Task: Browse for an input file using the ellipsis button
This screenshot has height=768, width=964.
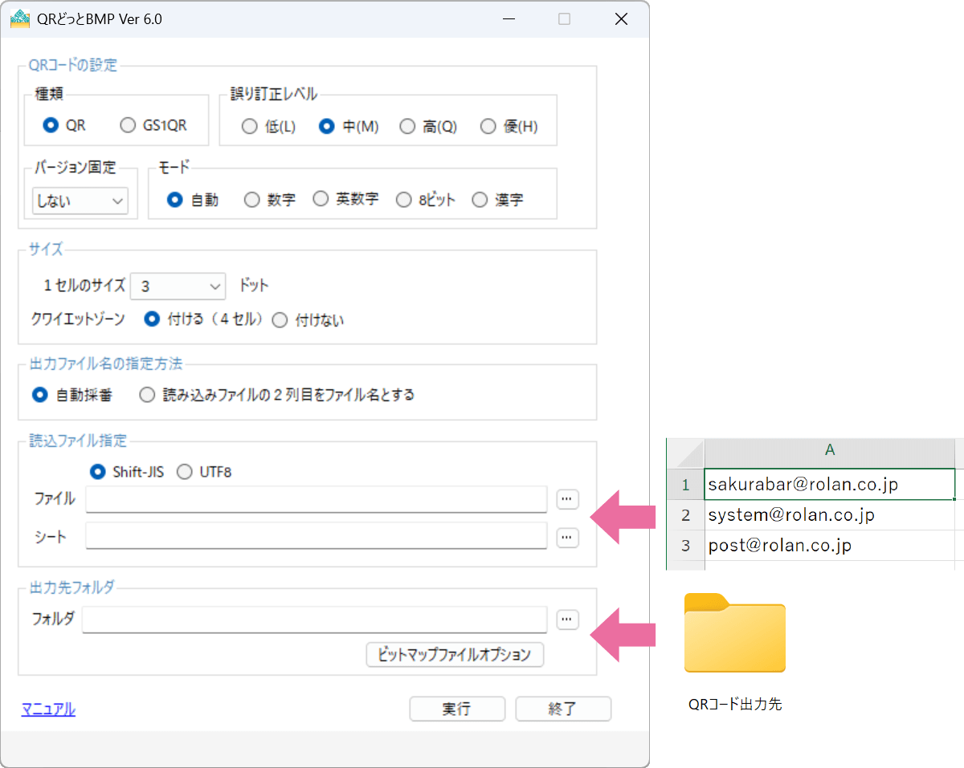Action: tap(567, 499)
